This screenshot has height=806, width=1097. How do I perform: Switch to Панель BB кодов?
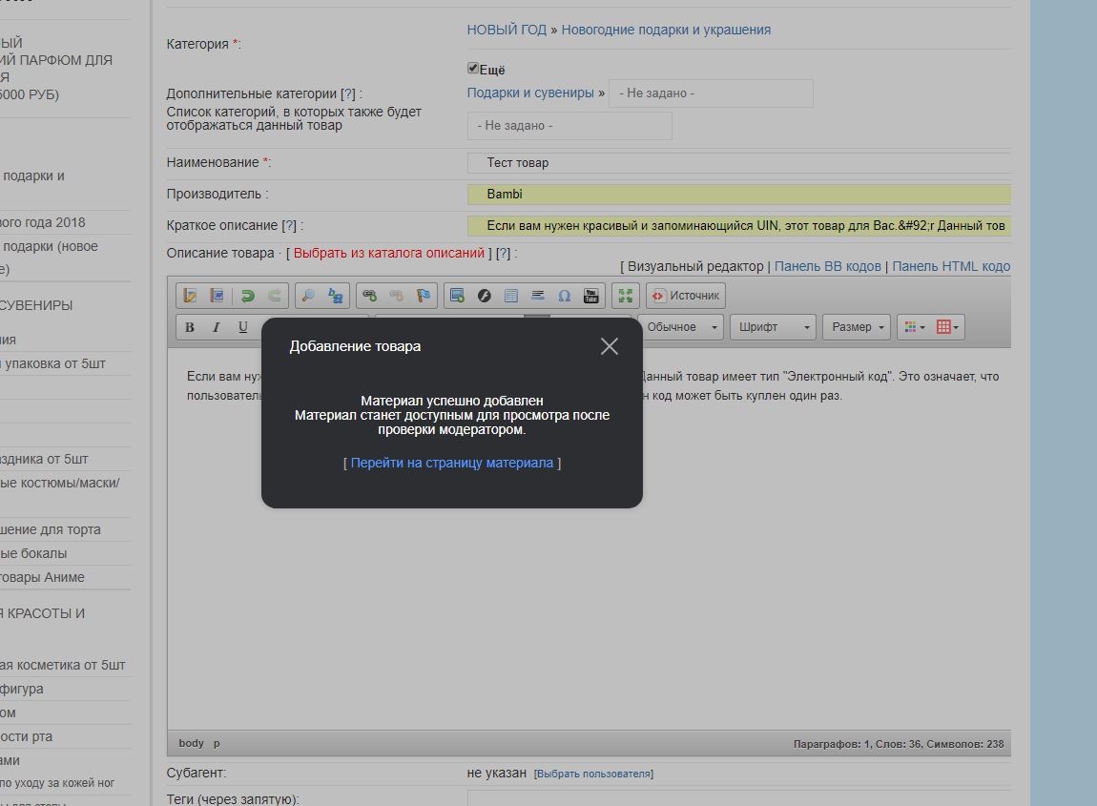828,266
